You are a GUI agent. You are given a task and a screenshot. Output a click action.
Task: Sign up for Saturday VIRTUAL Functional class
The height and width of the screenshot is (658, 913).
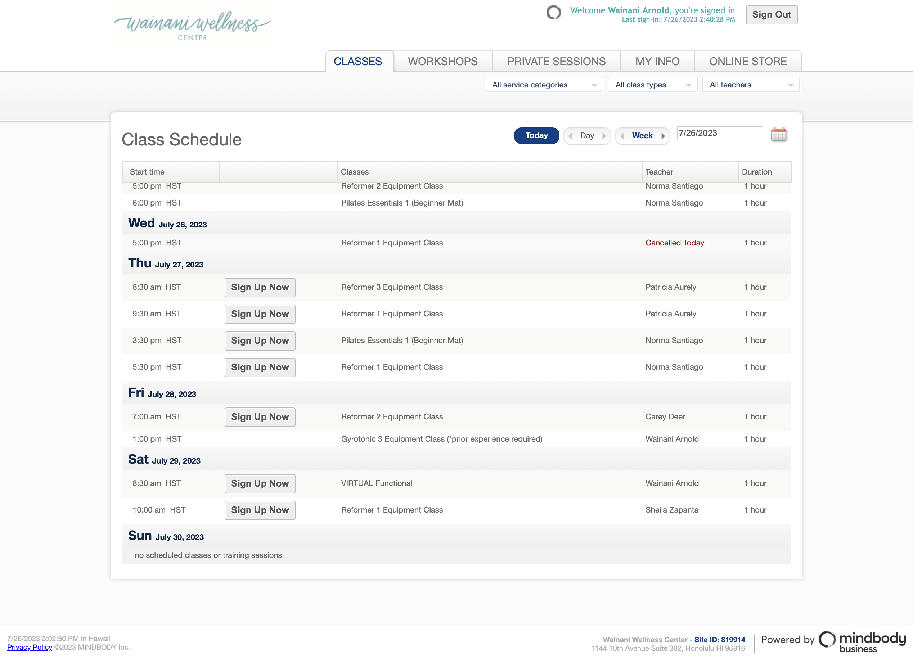coord(260,483)
